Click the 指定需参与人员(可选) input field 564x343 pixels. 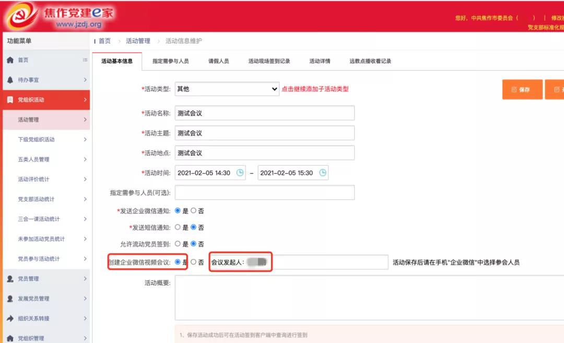tap(265, 193)
